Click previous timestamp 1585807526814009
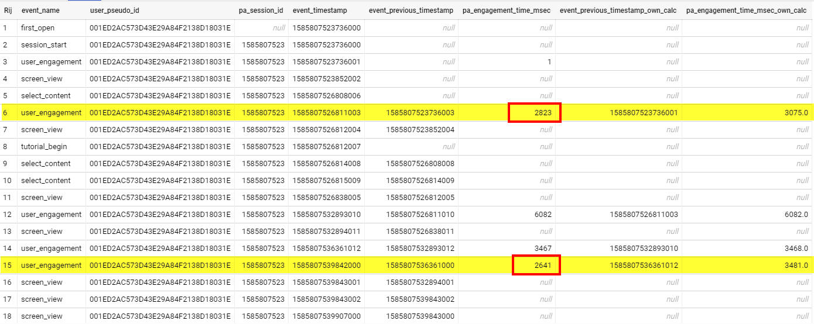Screen dimensions: 814x324 (420, 181)
